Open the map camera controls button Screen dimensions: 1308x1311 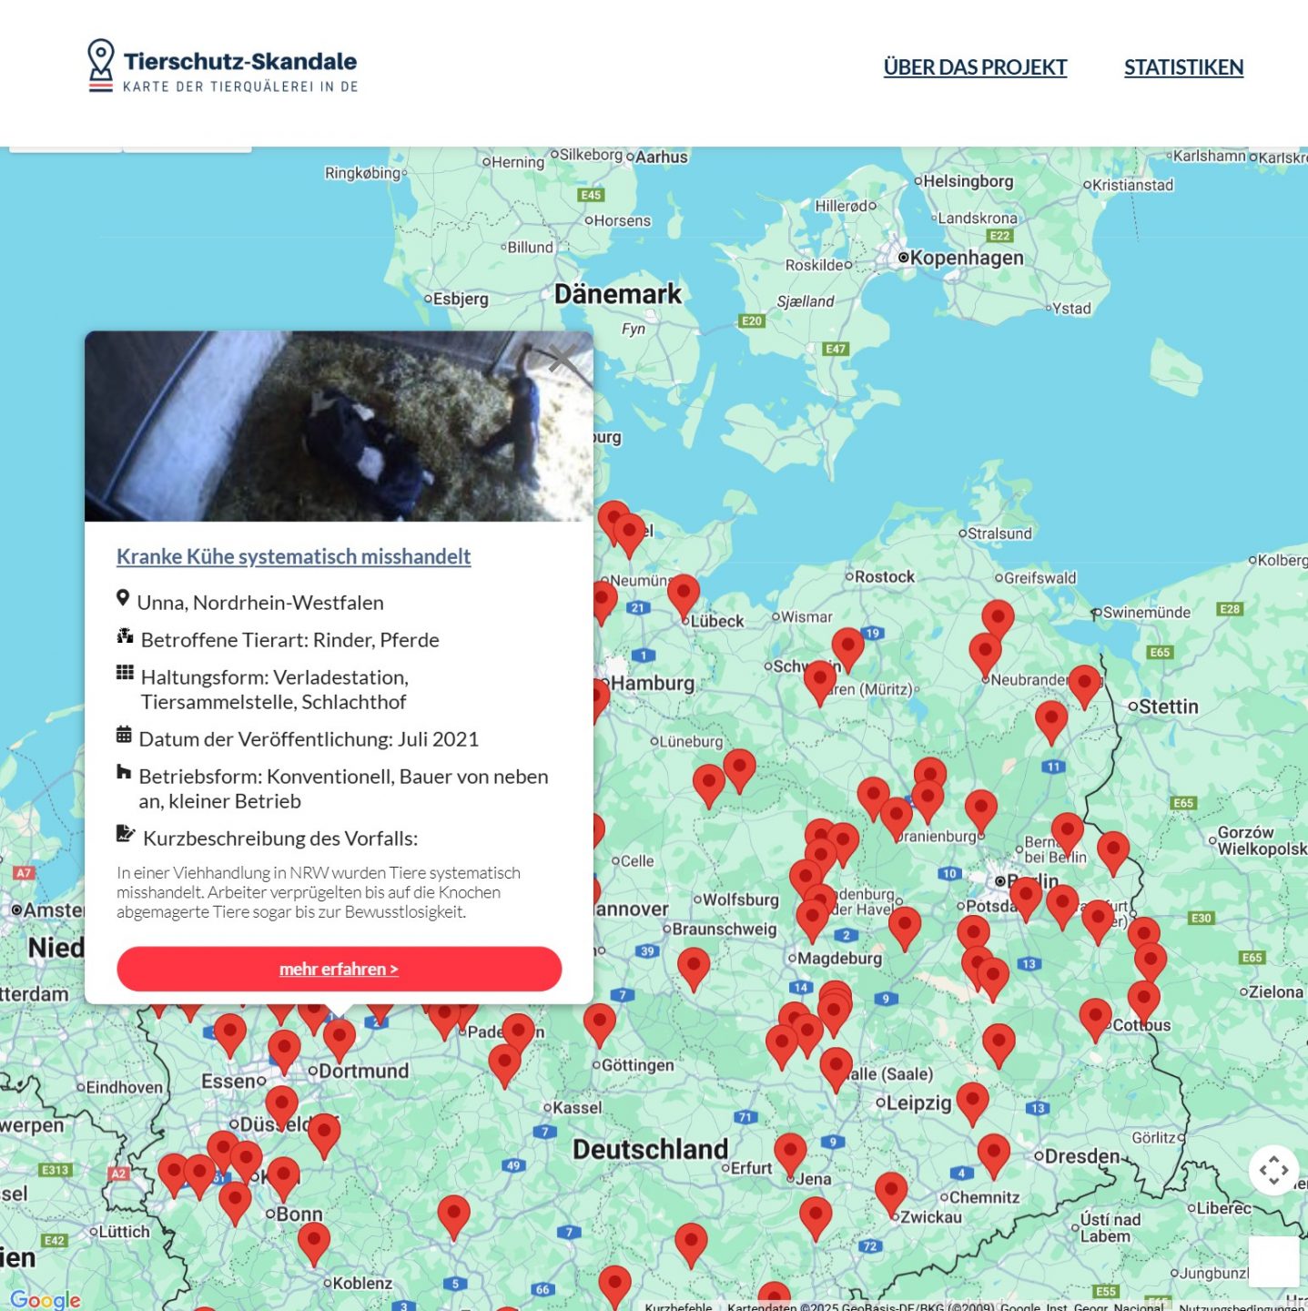point(1273,1170)
